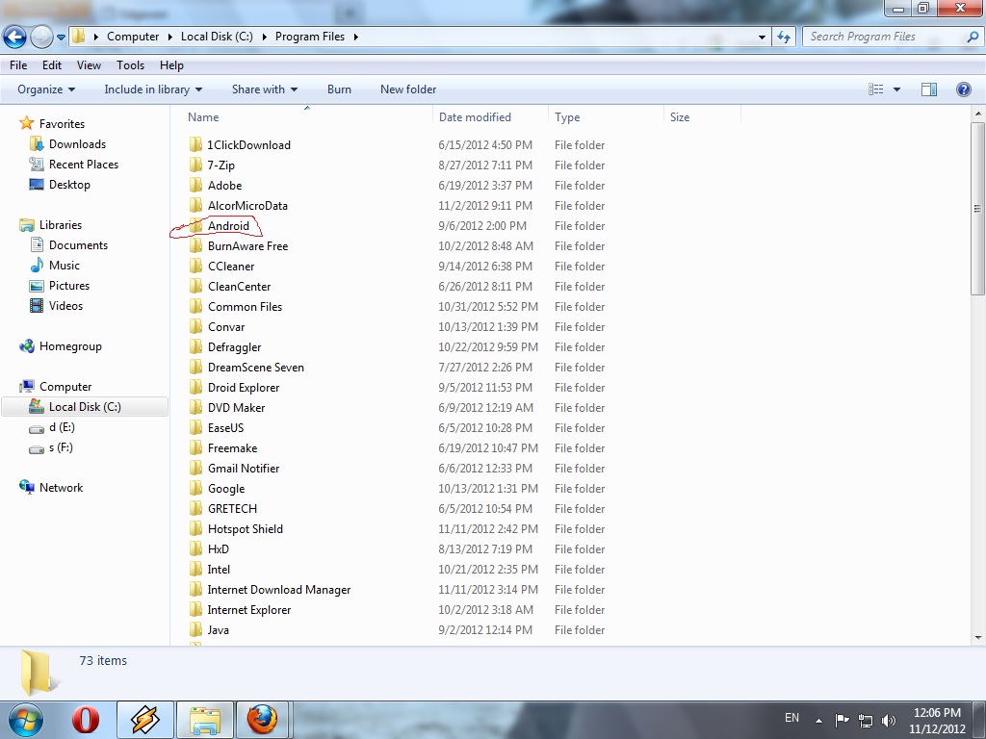Select drive s (F:) in navigation pane
Screen dimensions: 986x739
point(61,447)
